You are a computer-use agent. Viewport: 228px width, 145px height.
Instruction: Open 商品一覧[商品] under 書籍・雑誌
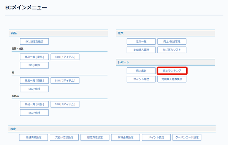[34, 57]
